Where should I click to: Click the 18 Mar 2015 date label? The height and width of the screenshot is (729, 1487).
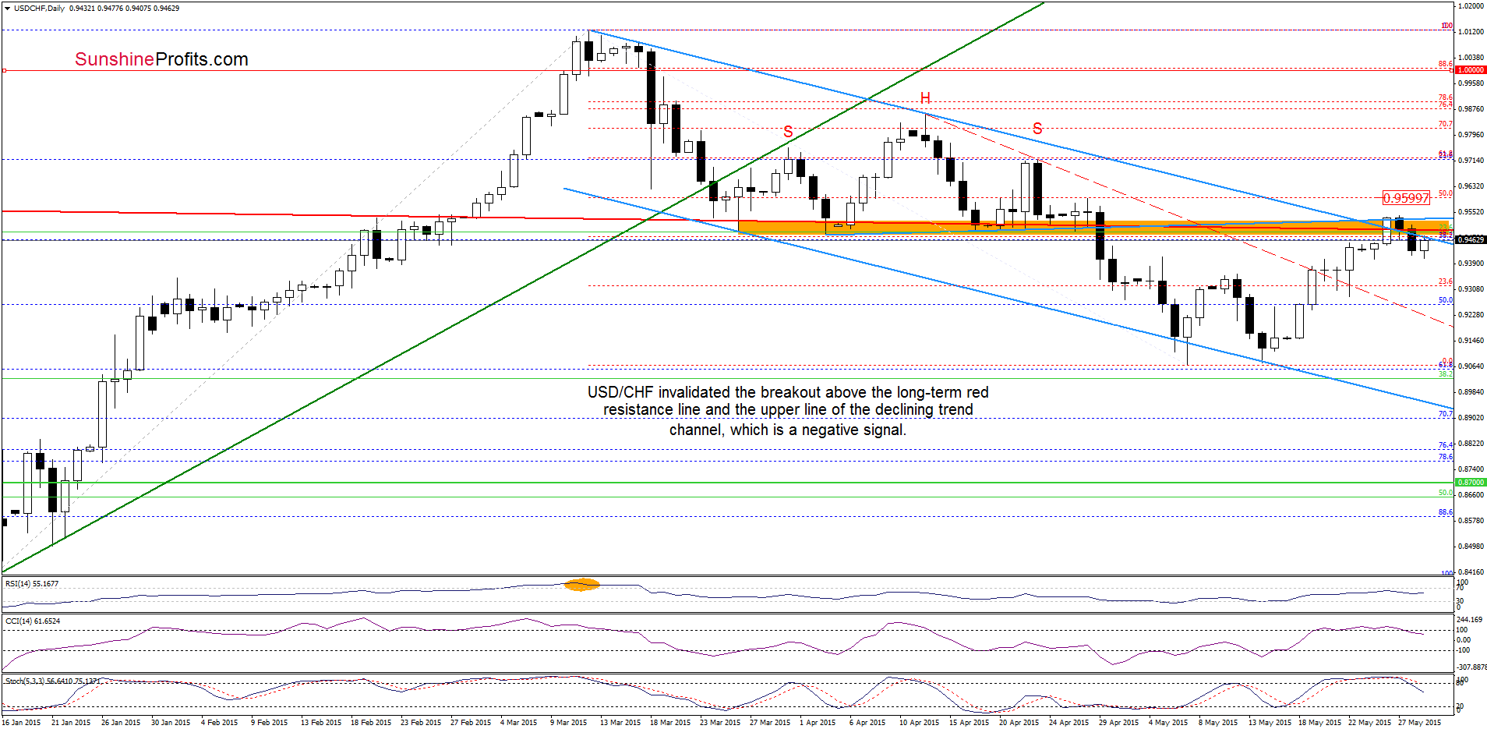pos(670,723)
